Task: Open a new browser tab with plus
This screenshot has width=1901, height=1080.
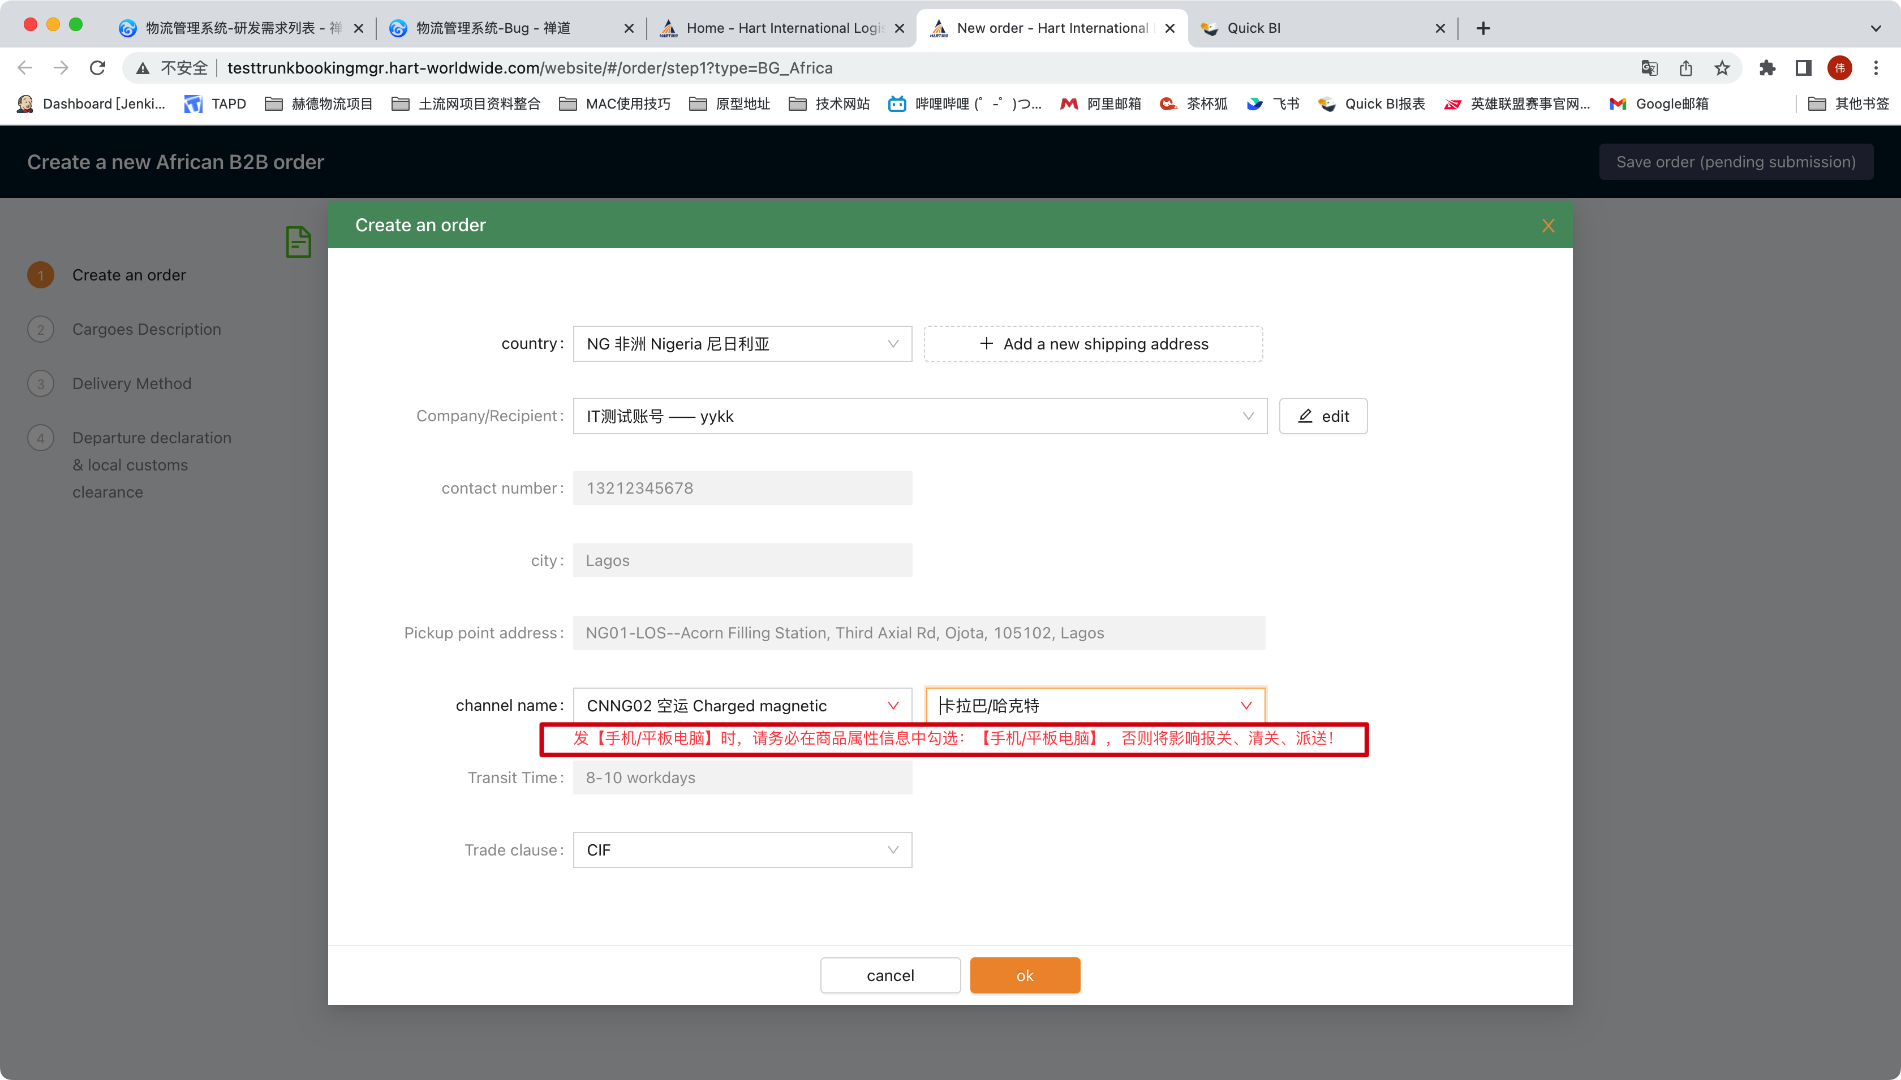Action: tap(1482, 28)
